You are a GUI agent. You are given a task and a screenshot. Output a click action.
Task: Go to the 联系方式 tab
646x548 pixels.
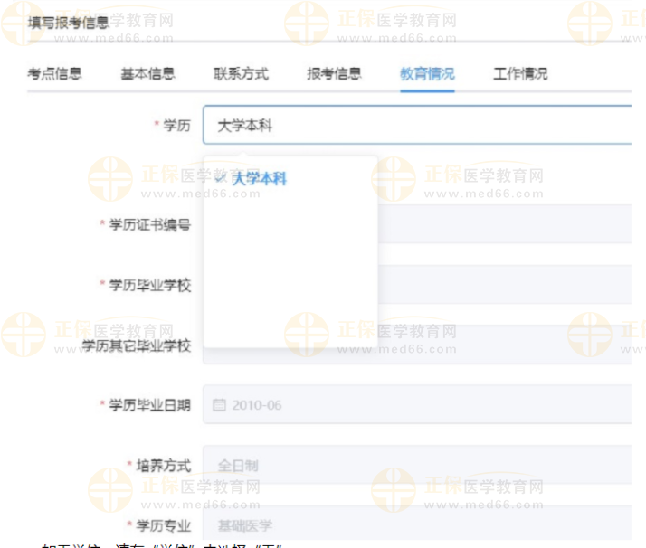point(241,74)
